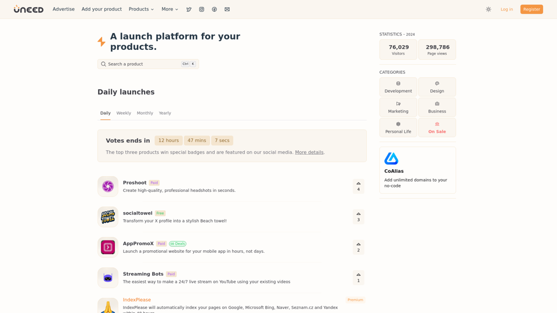Open the Marketing category
This screenshot has height=313, width=557.
(398, 107)
